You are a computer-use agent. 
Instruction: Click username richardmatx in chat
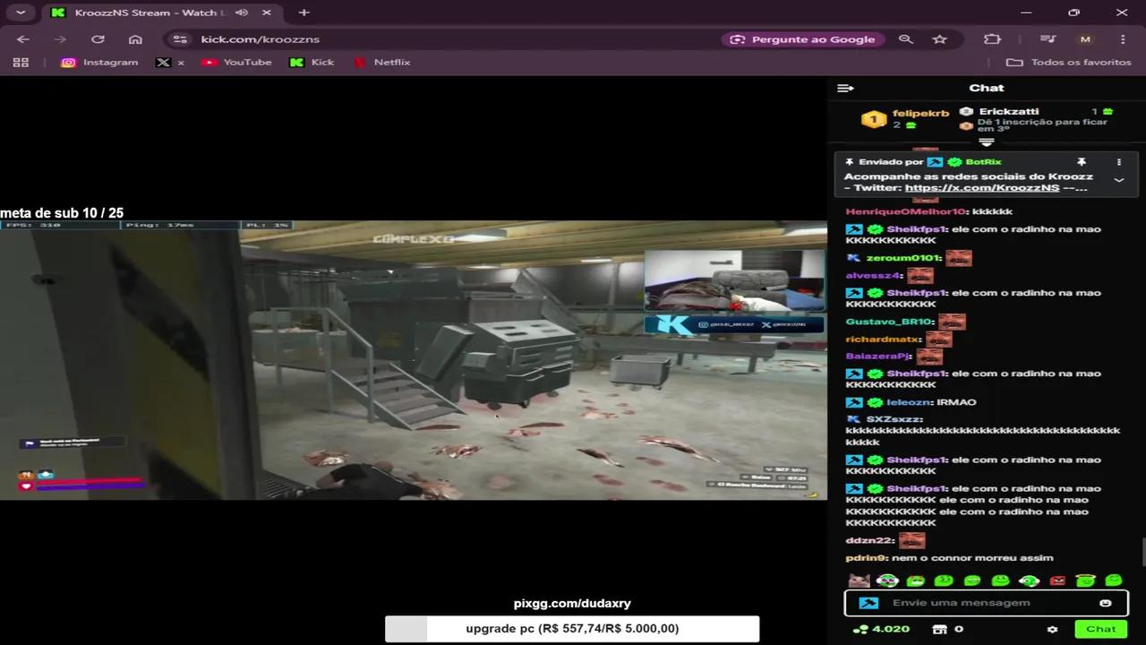pos(883,340)
